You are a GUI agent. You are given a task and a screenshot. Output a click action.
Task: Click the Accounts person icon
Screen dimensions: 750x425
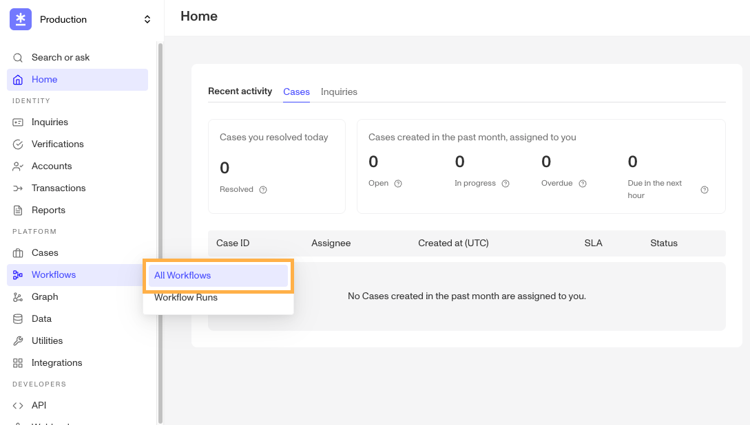click(18, 166)
